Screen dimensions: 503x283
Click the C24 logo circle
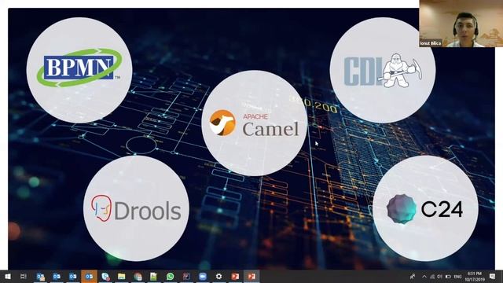point(425,208)
